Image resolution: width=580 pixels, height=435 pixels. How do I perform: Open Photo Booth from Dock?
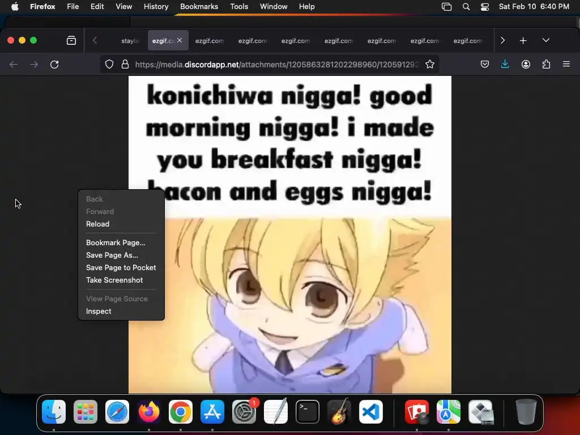(x=417, y=412)
